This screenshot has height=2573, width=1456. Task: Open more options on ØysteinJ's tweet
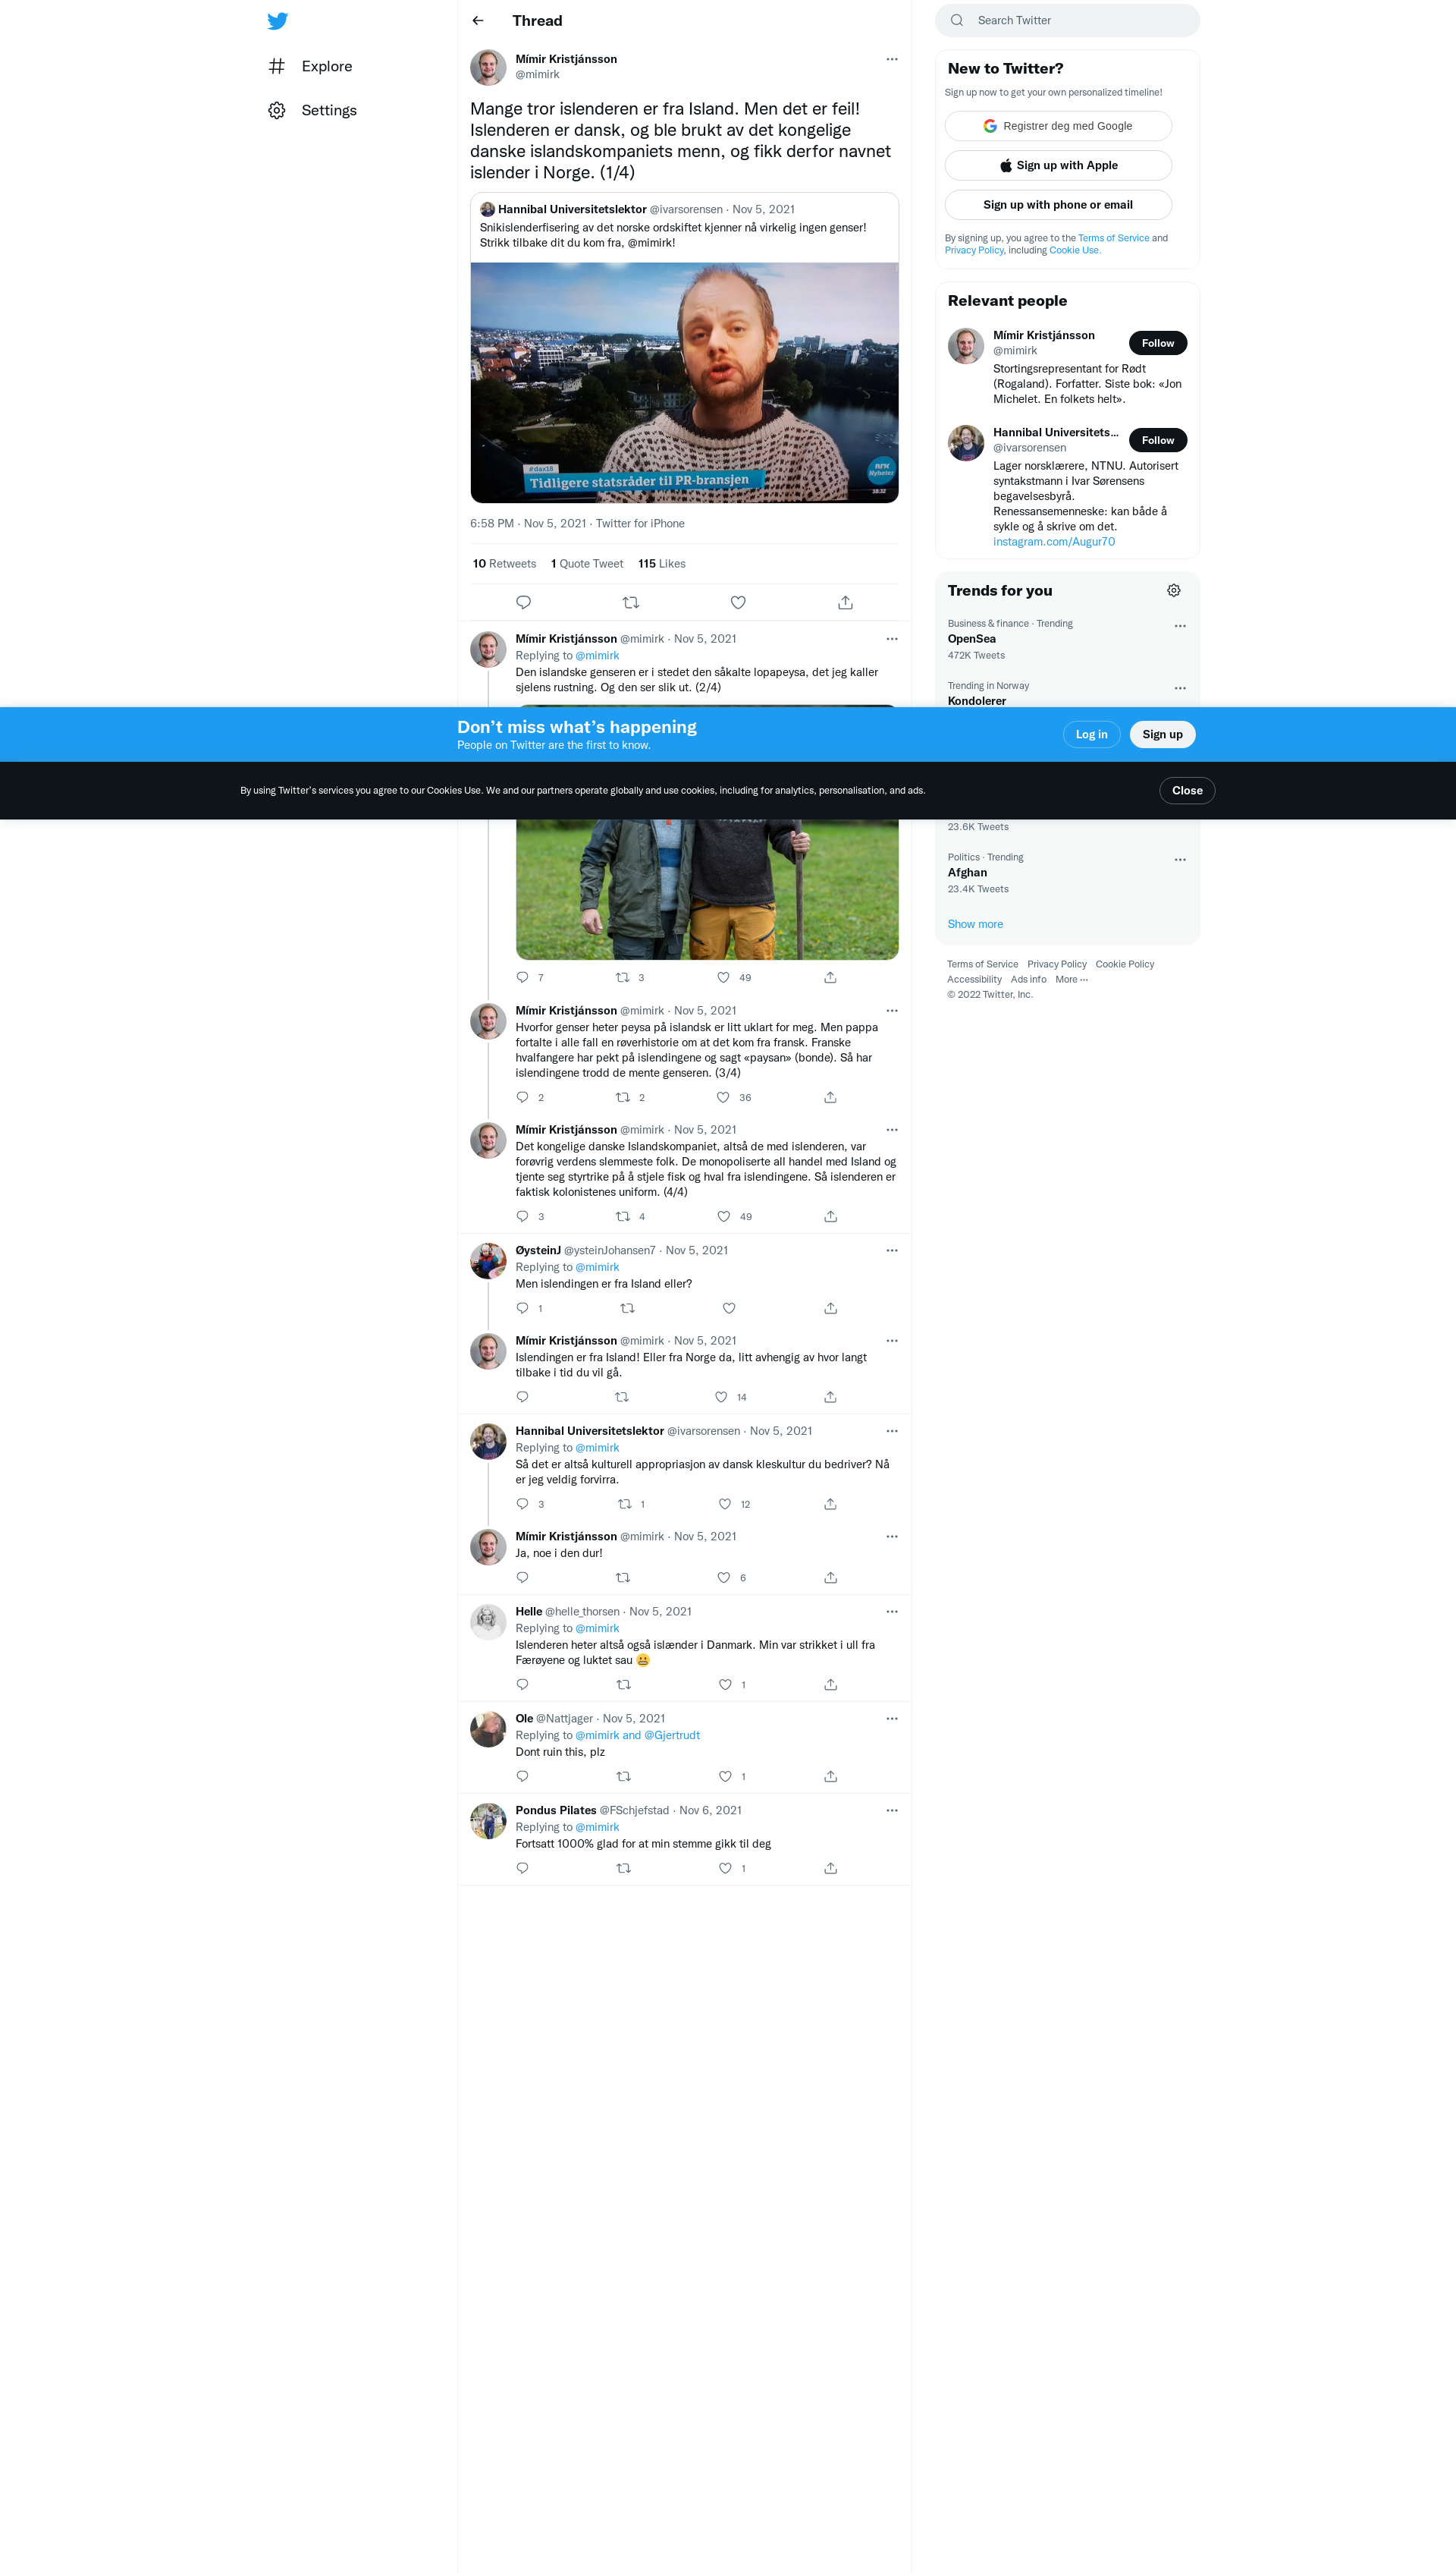coord(892,1250)
